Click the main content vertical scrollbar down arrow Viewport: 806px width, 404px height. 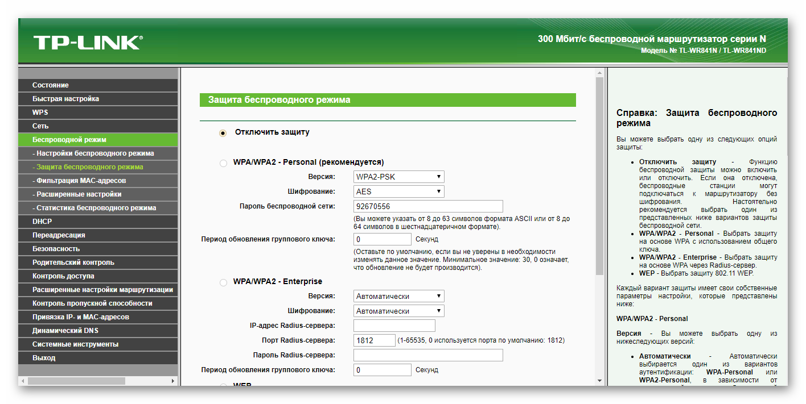click(x=599, y=380)
